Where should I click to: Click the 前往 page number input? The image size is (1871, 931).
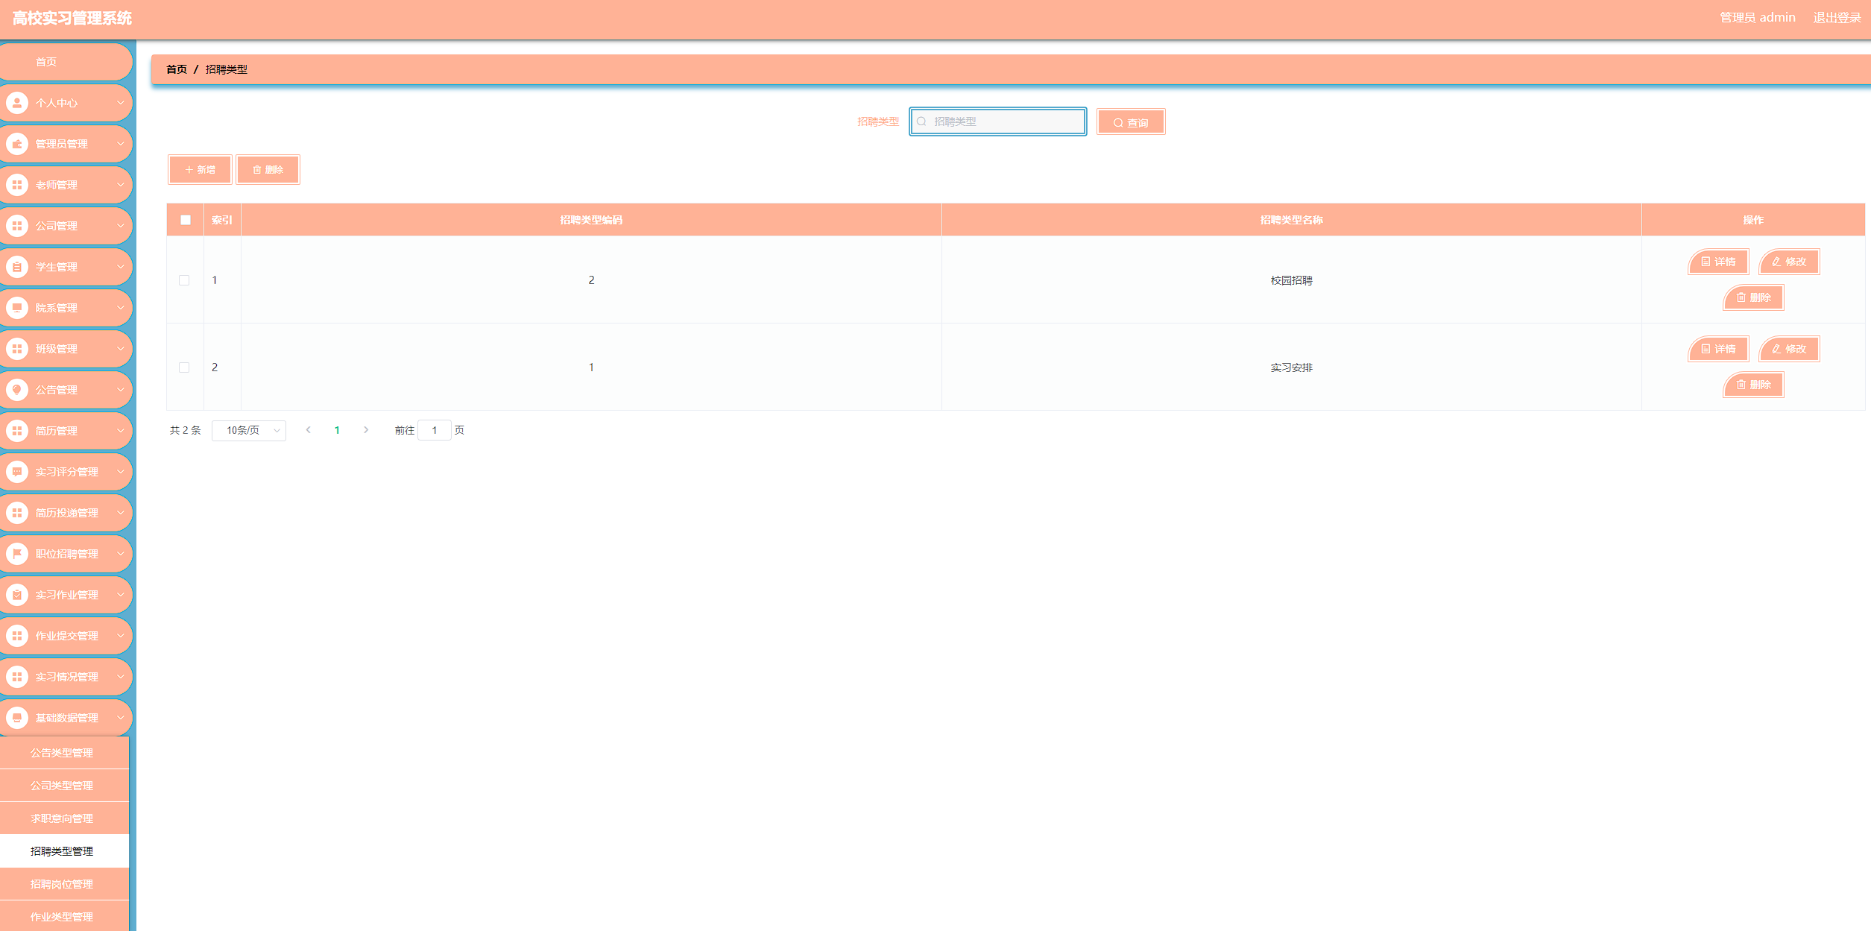point(435,430)
